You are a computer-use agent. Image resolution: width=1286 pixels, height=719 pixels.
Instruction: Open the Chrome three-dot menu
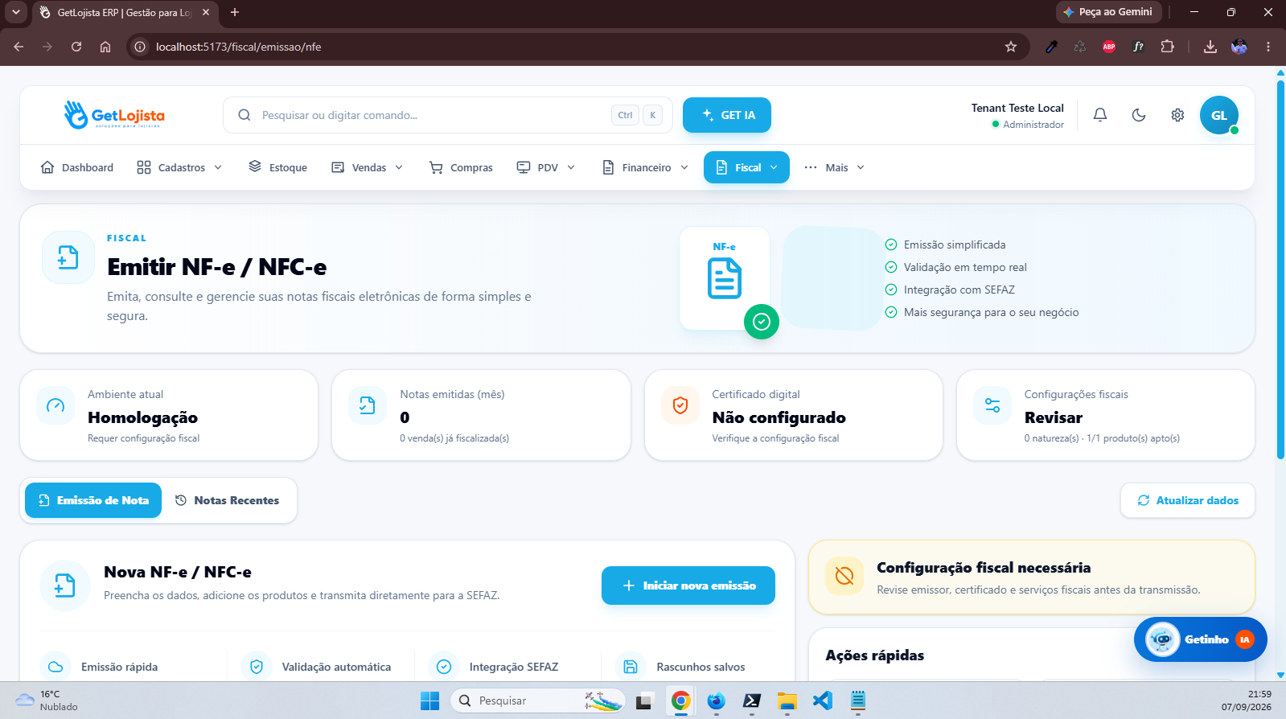click(x=1268, y=47)
